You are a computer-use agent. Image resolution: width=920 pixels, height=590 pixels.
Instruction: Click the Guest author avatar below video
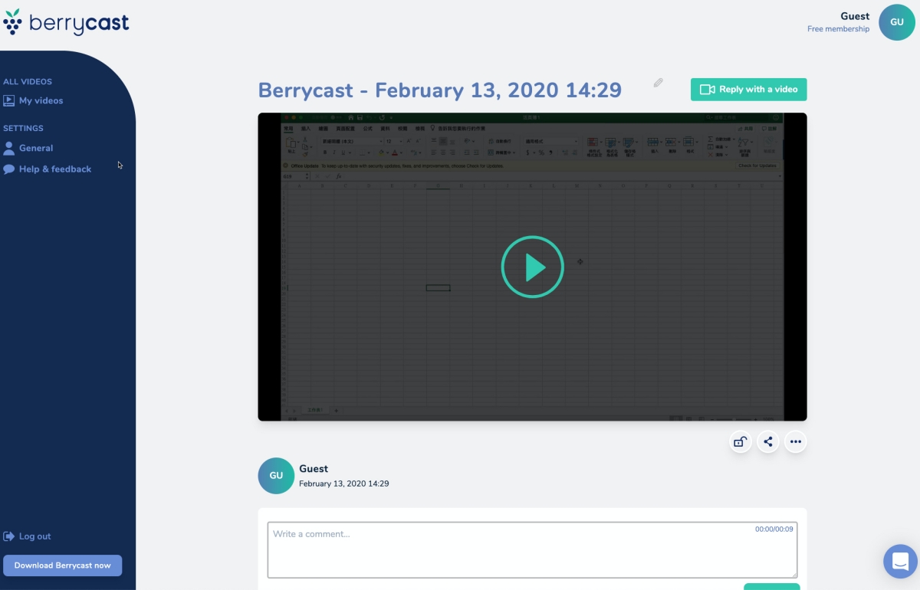click(276, 476)
